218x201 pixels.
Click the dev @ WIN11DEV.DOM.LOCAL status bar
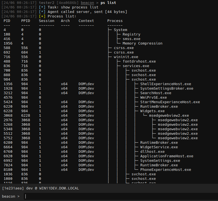pos(40,188)
